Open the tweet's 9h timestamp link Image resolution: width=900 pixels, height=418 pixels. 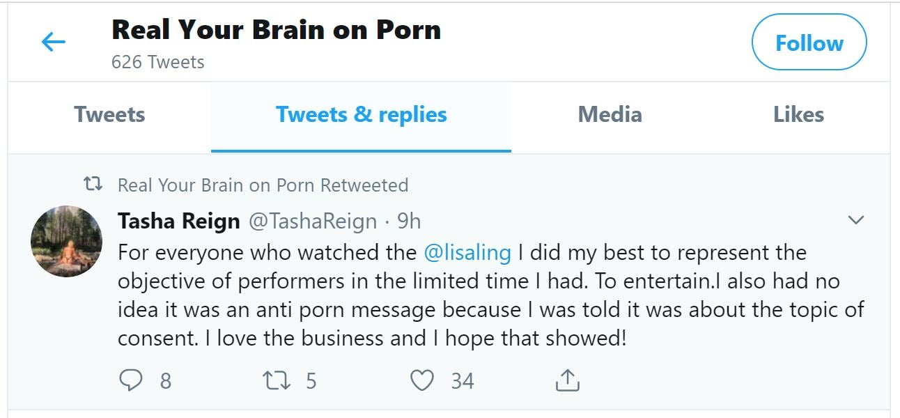click(410, 222)
